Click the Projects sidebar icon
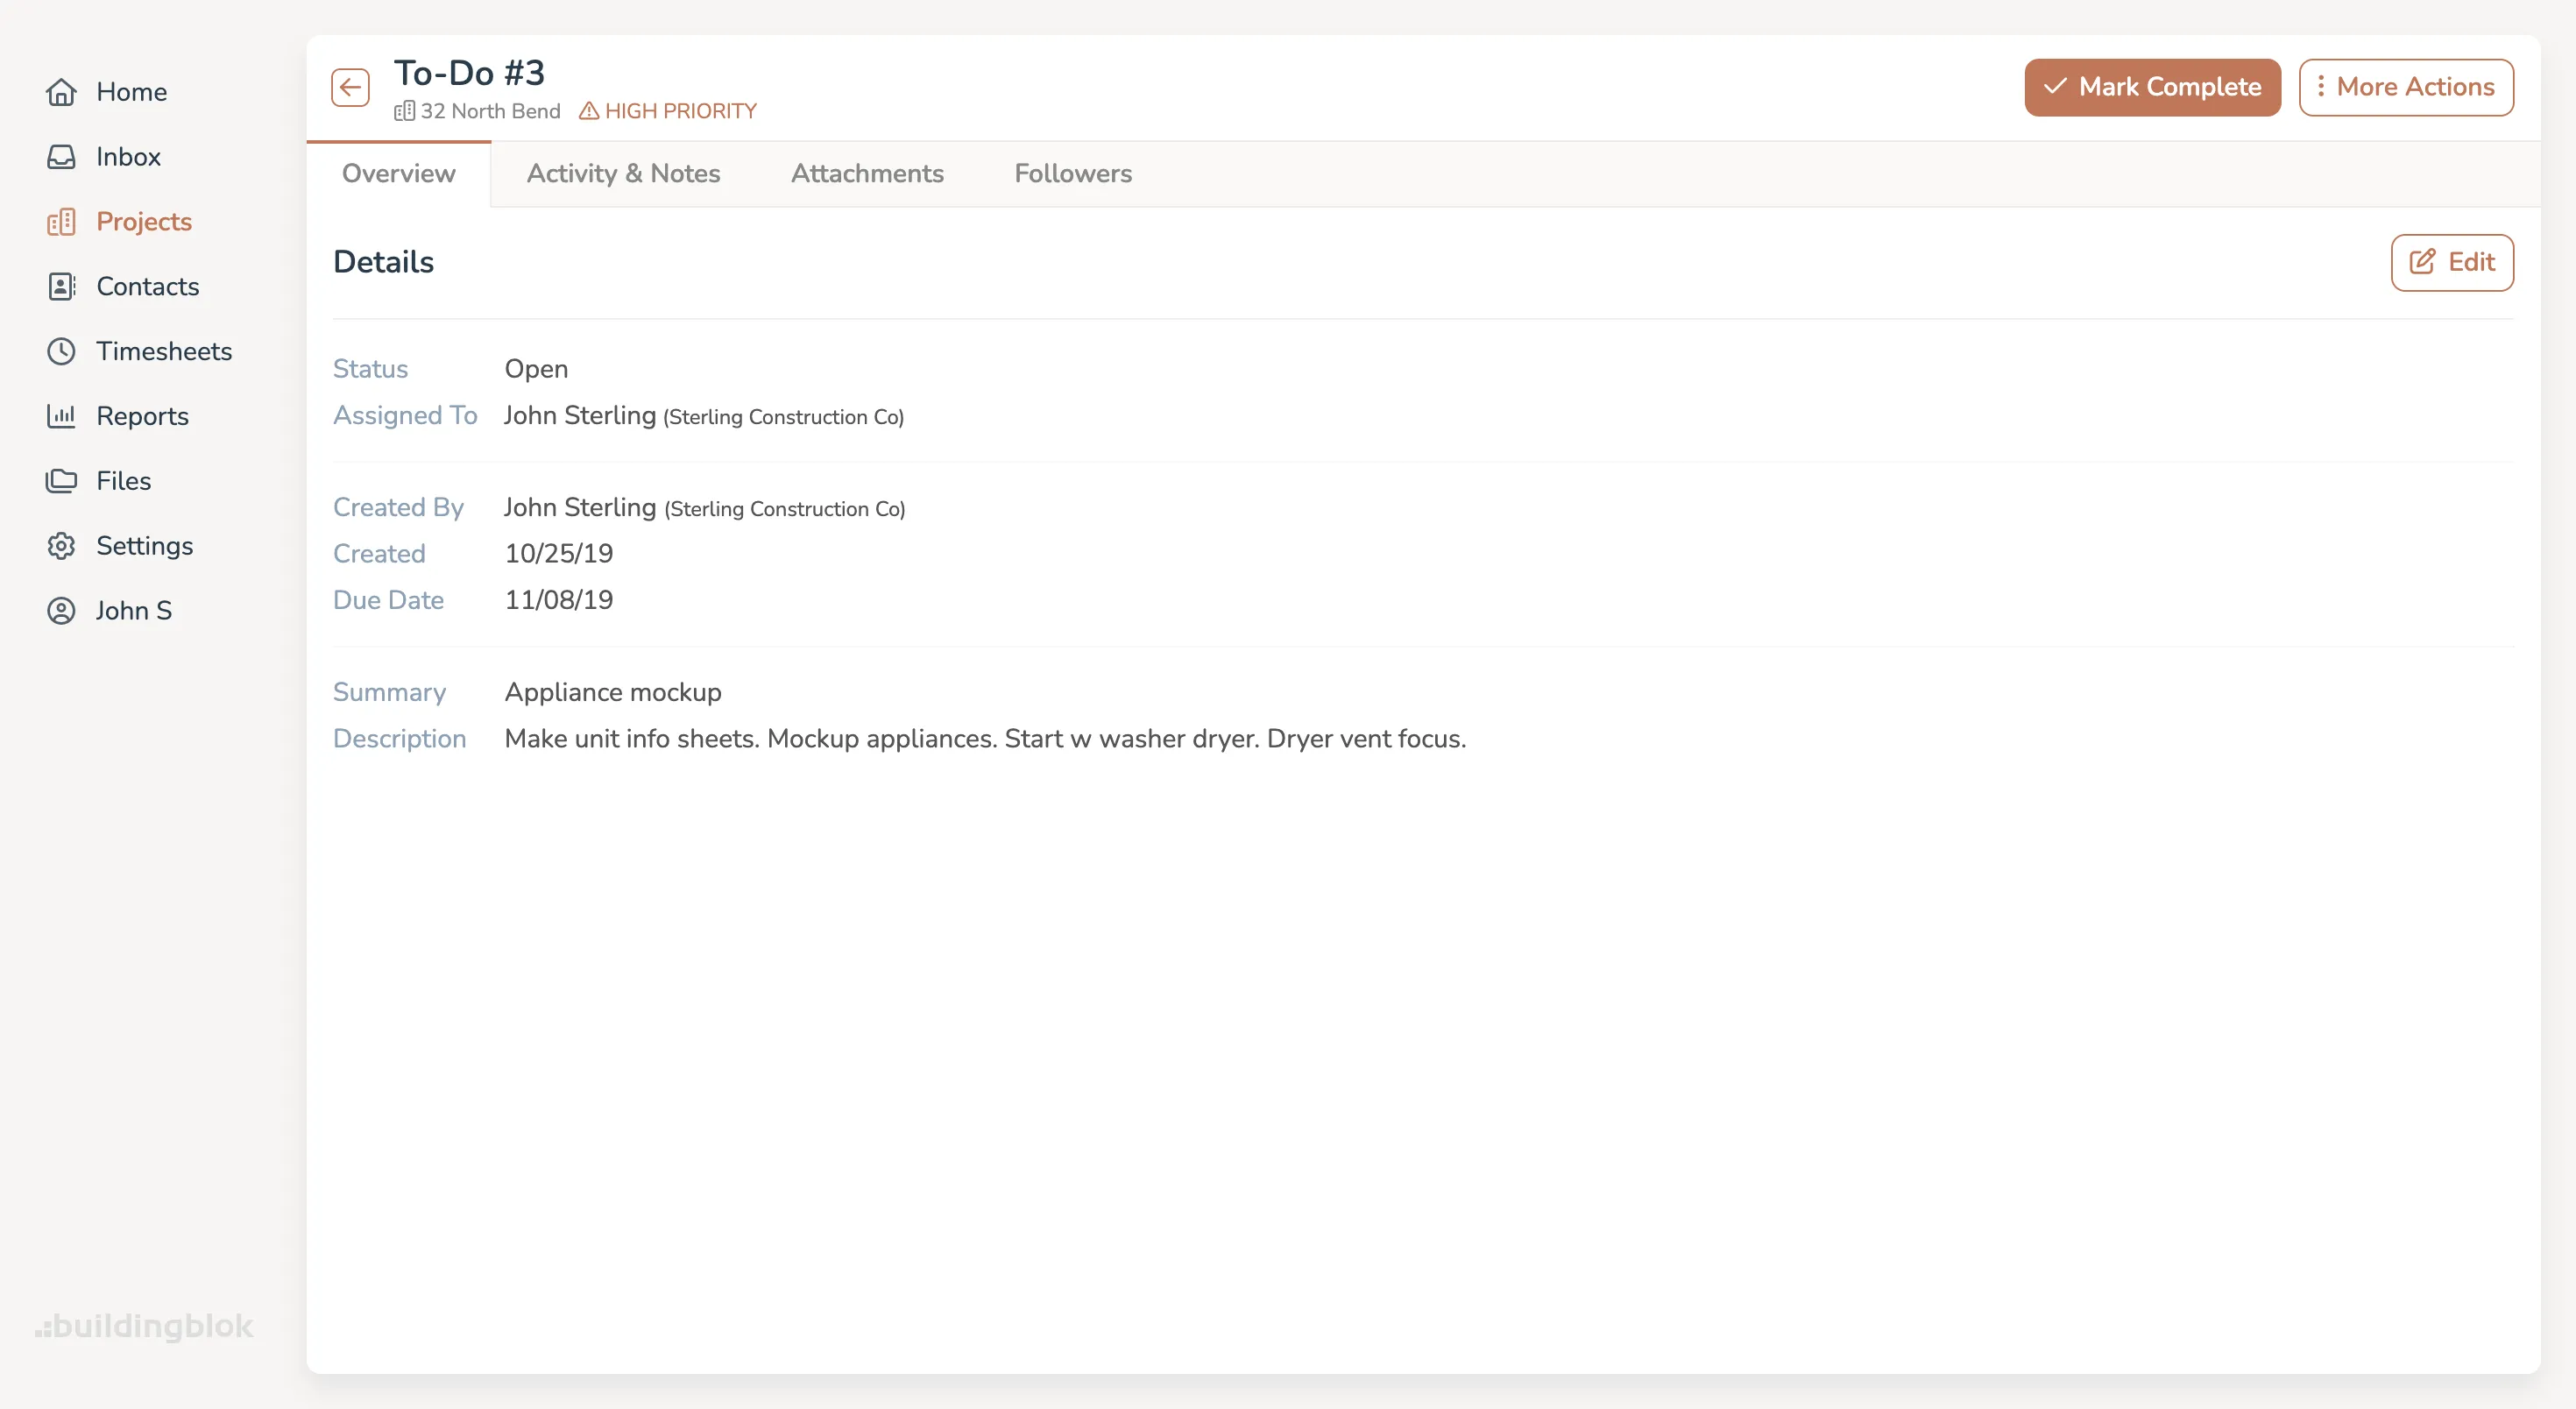Viewport: 2576px width, 1409px height. coord(62,221)
